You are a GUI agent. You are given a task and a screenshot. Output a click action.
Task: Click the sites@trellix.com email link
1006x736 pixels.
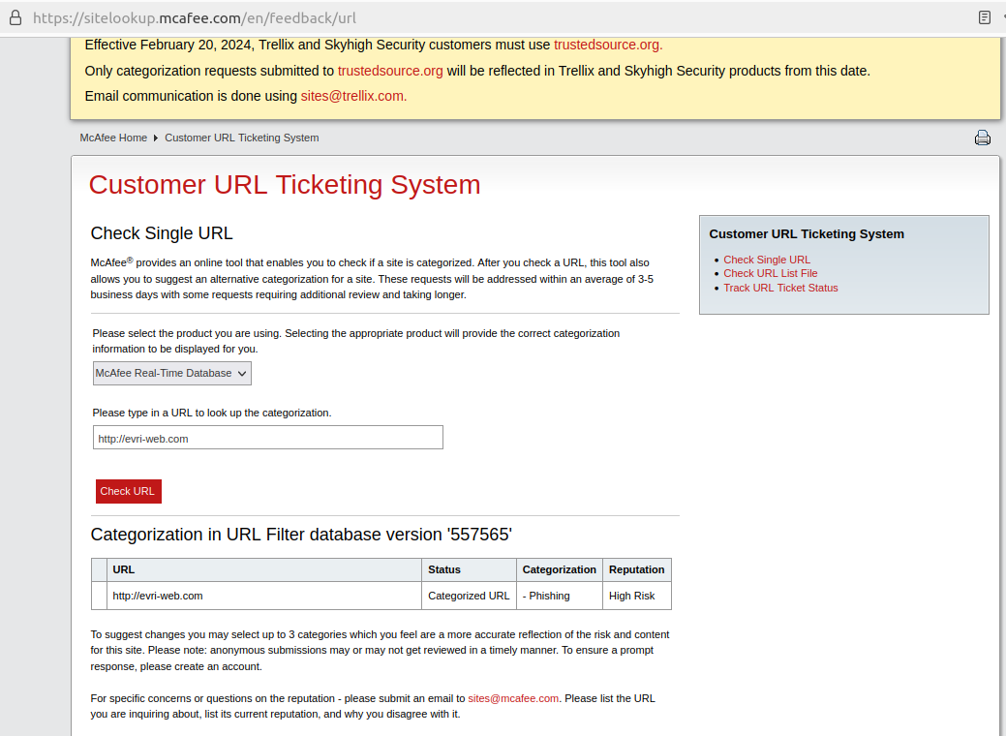pos(353,96)
